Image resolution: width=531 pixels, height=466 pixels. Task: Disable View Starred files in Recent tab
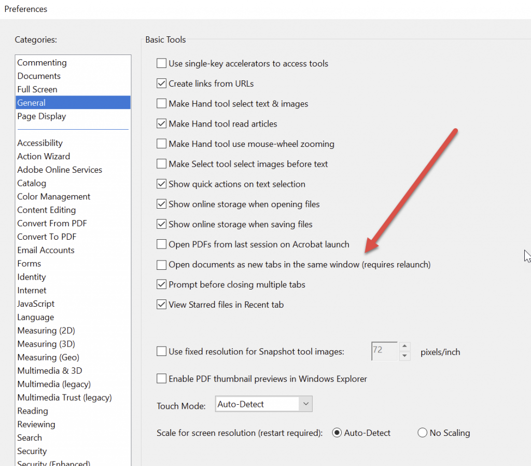(x=162, y=305)
